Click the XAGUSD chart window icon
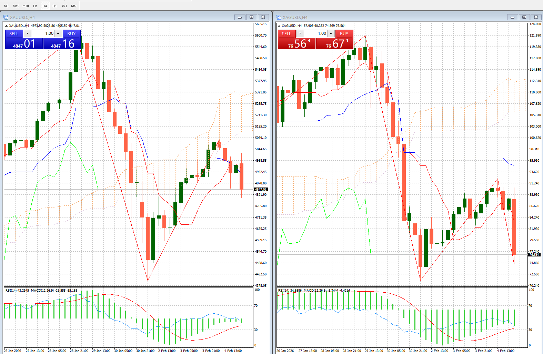Image resolution: width=543 pixels, height=354 pixels. click(279, 17)
